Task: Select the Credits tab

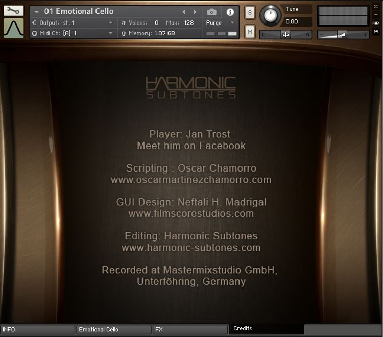Action: click(267, 329)
